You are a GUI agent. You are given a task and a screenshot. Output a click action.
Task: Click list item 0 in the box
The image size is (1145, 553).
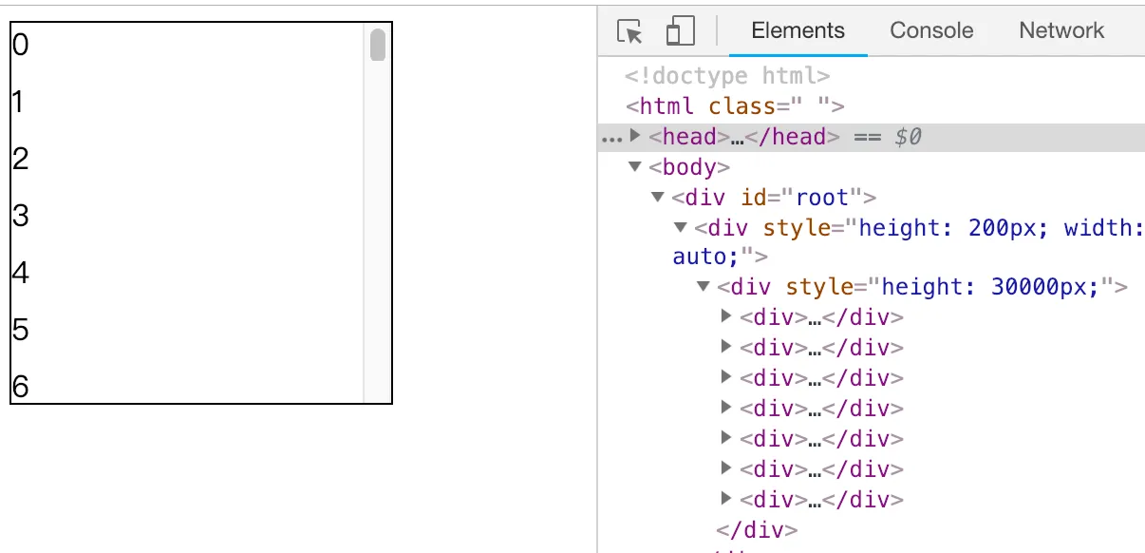pos(20,45)
